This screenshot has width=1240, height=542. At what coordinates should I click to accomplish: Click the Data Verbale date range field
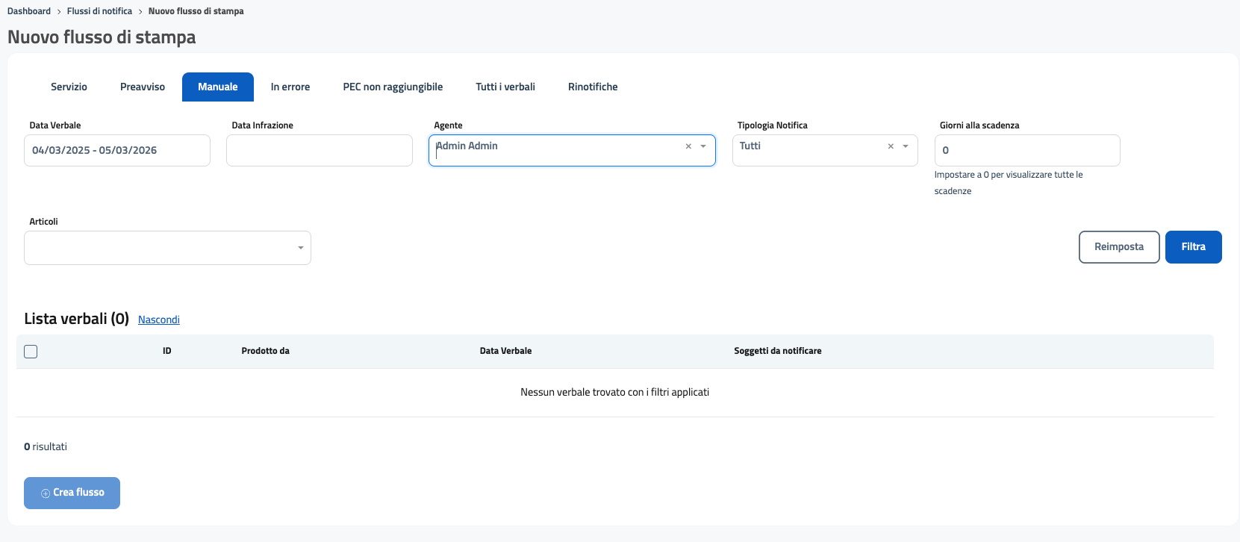click(117, 151)
